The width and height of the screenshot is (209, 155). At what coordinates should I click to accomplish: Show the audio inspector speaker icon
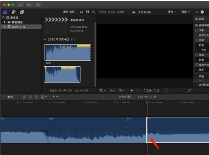(x=197, y=12)
